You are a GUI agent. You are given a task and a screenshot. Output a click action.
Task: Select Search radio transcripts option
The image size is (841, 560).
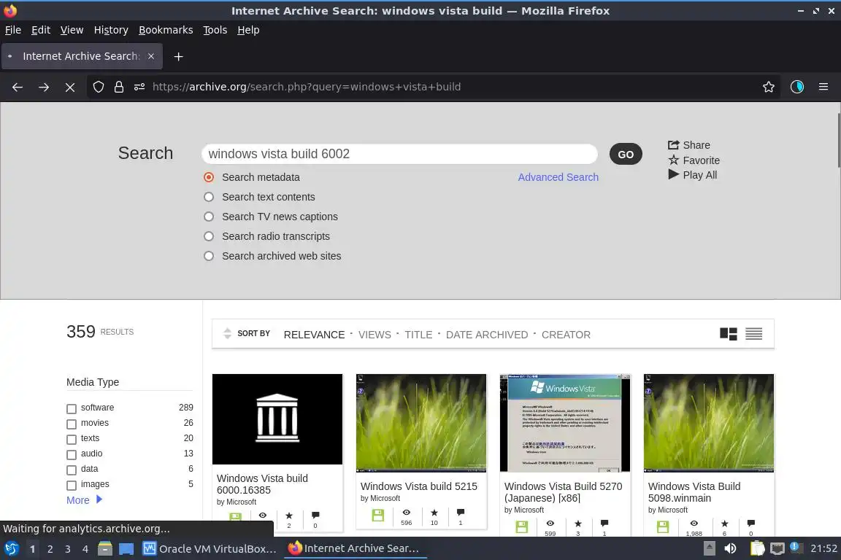tap(210, 236)
